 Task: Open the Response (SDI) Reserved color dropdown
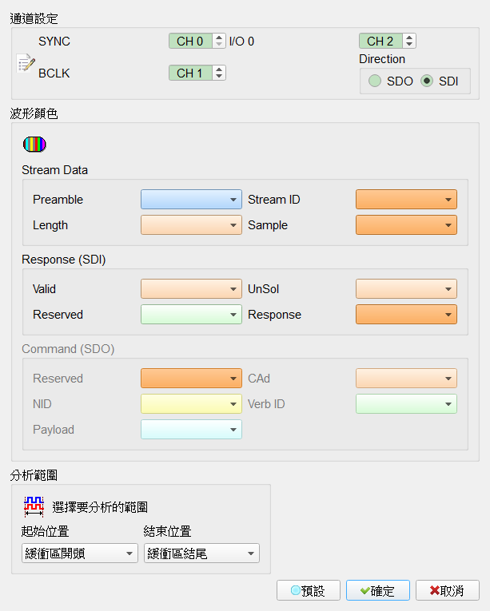click(191, 315)
